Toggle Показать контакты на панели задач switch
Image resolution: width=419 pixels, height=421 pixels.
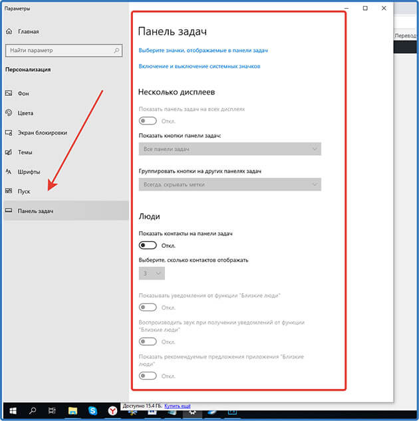pos(148,245)
